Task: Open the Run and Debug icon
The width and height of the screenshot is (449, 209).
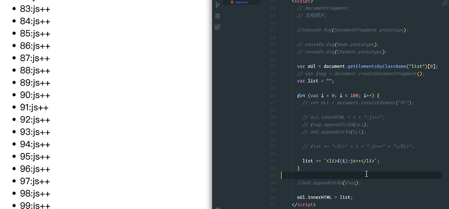Action: tap(218, 16)
